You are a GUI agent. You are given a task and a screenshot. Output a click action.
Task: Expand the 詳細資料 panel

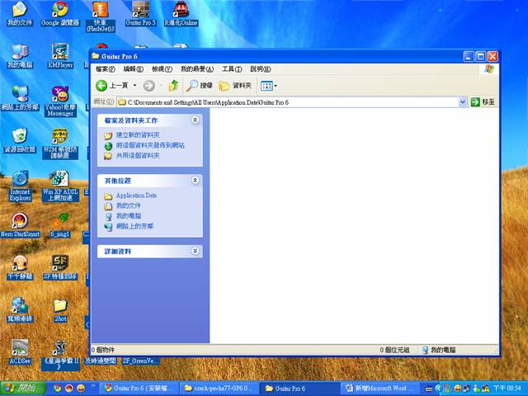tap(195, 251)
